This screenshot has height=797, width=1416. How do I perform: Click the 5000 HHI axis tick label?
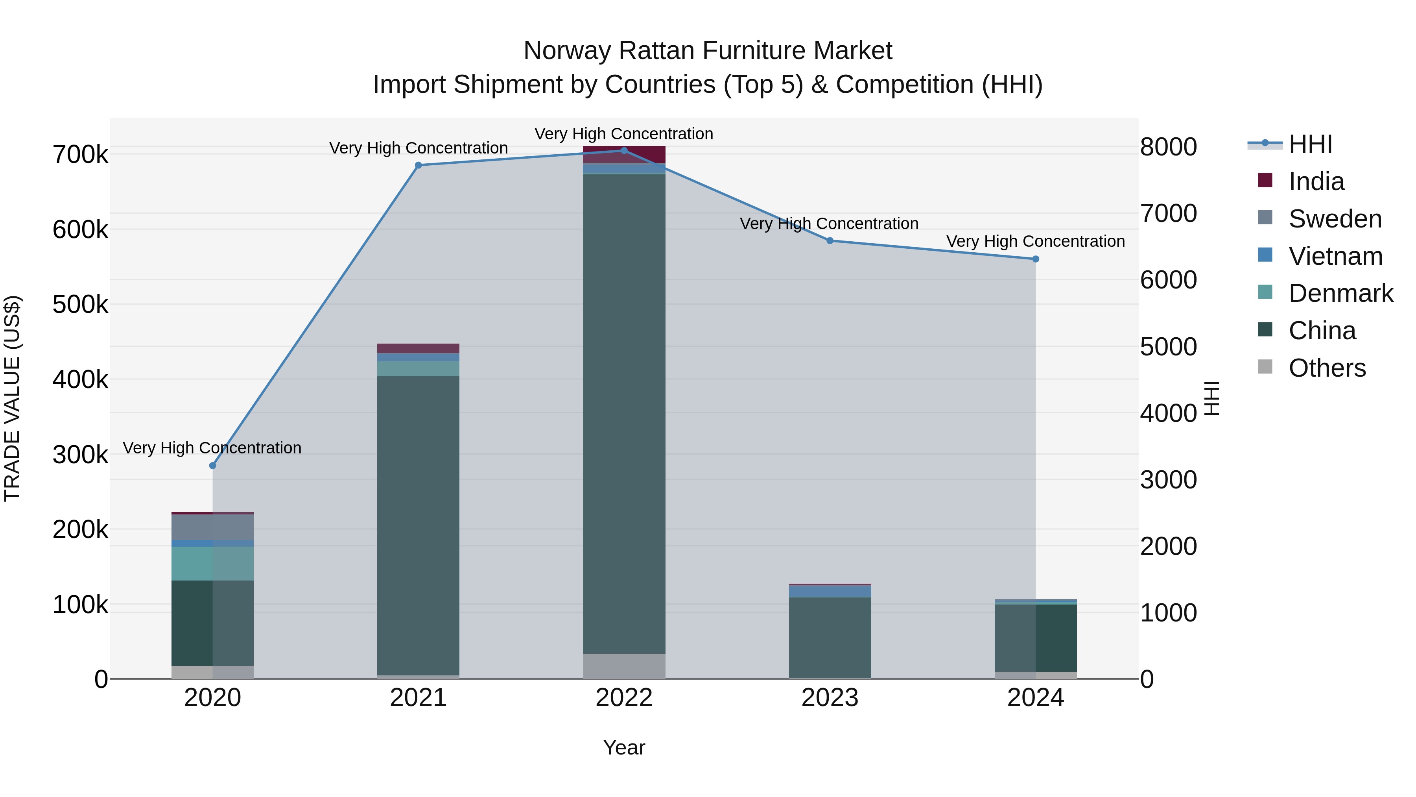tap(1169, 347)
